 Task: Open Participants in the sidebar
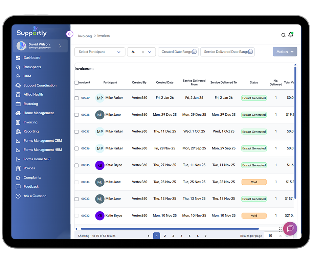point(32,67)
